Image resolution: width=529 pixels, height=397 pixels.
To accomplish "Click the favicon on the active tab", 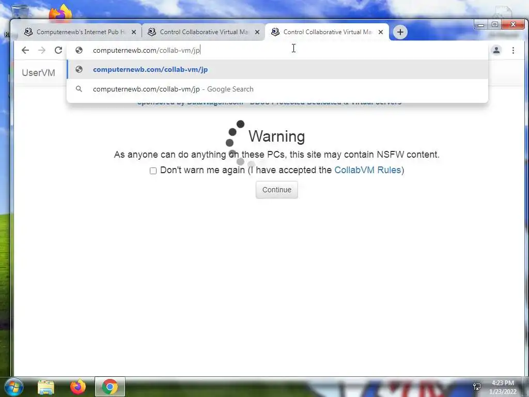I will [275, 32].
